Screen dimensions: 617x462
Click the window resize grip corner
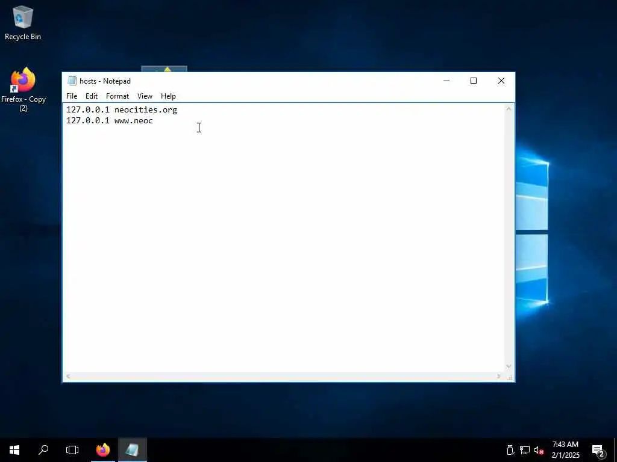click(510, 378)
